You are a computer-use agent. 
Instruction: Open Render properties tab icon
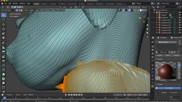152,46
